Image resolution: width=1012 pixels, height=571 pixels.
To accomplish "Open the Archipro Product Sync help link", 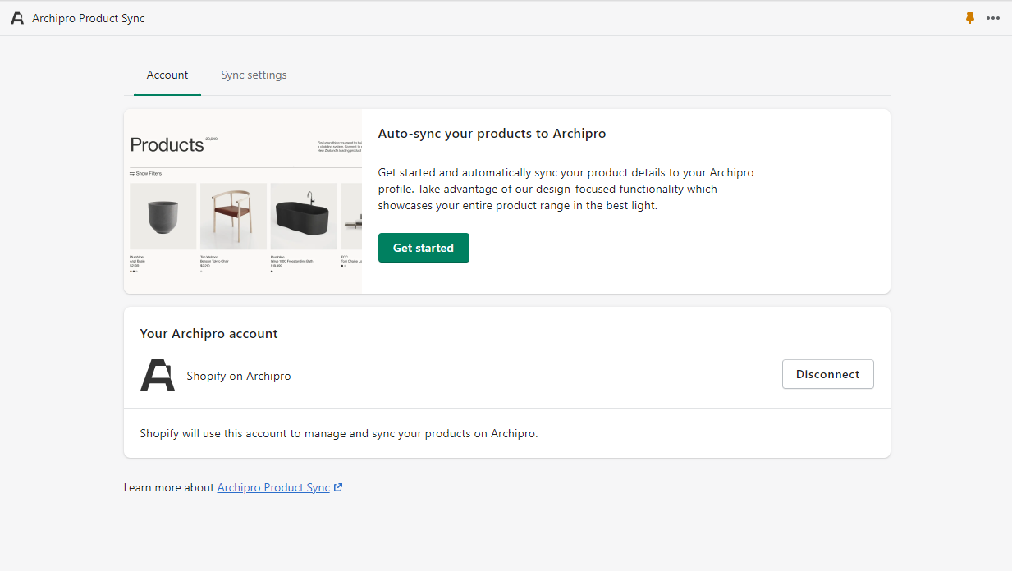I will [273, 487].
